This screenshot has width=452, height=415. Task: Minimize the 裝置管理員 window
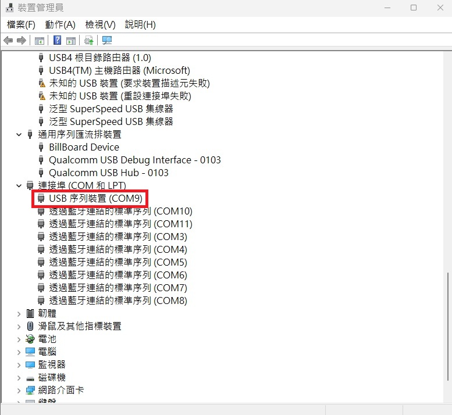point(387,8)
